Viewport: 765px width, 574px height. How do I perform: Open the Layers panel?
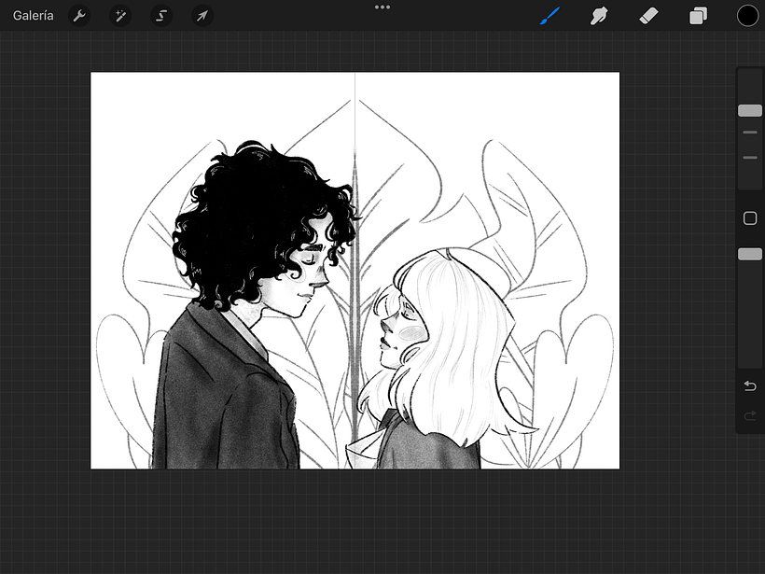coord(698,16)
